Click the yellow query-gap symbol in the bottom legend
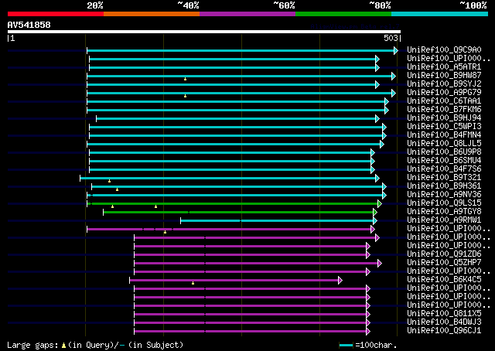Image resolution: width=495 pixels, height=351 pixels. click(x=63, y=346)
